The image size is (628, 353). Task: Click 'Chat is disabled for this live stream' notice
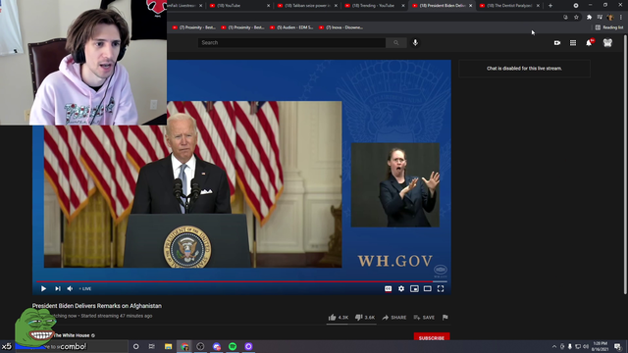pyautogui.click(x=524, y=69)
